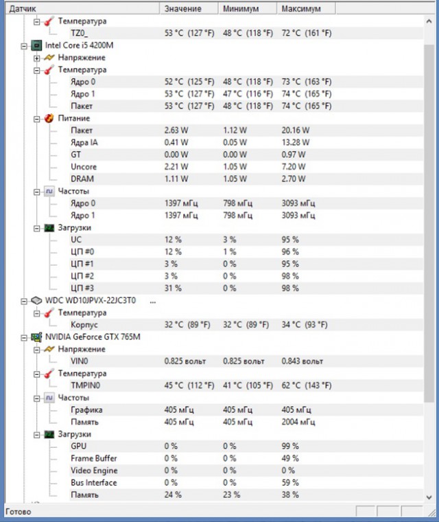The image size is (439, 522).
Task: Click the GPU Температура thermometer icon
Action: pos(49,374)
